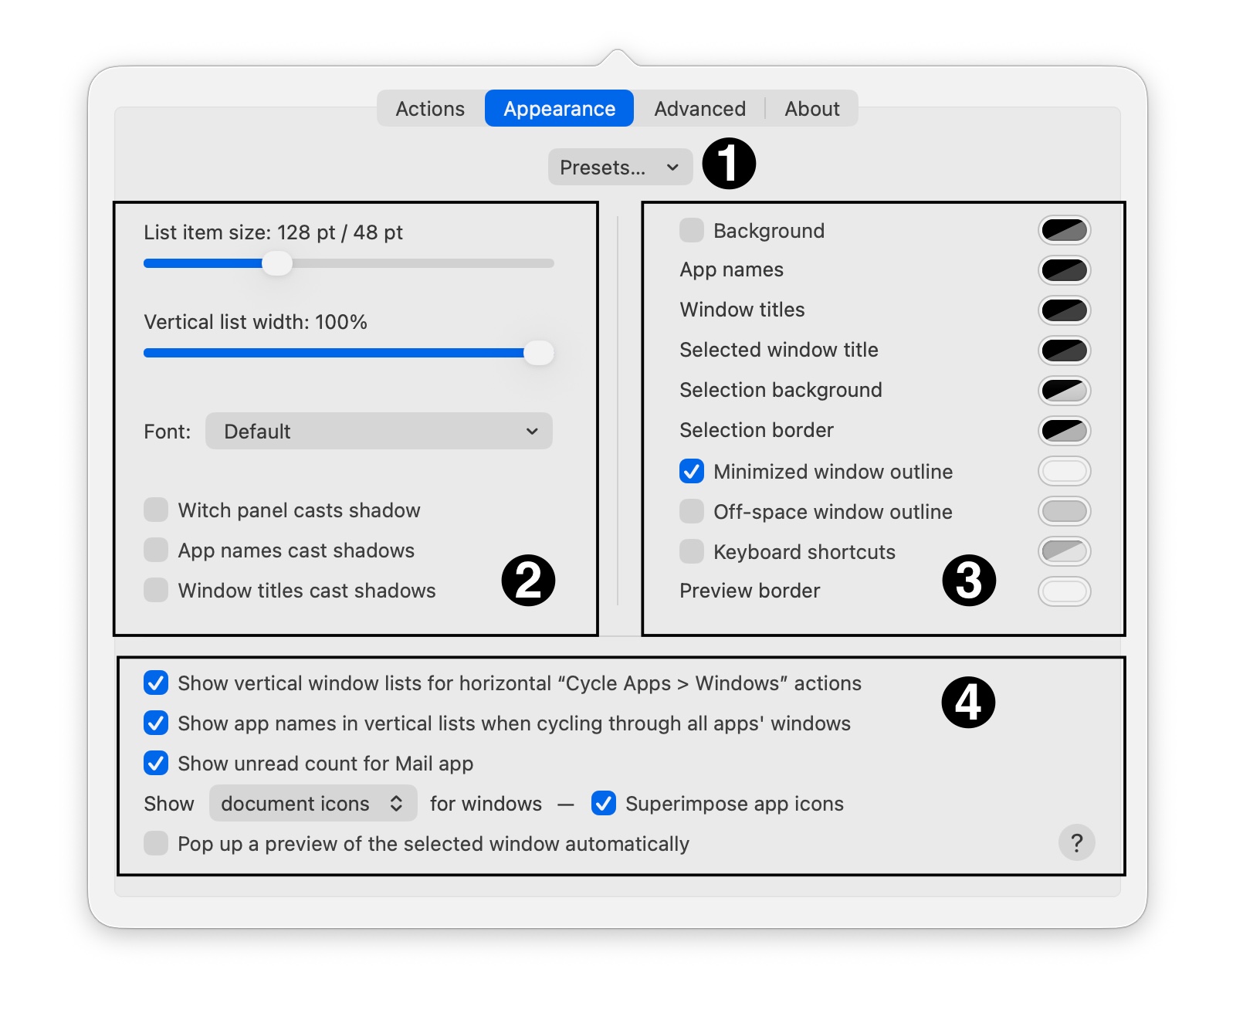Click the App names color swatch
1243x1023 pixels.
click(x=1064, y=270)
